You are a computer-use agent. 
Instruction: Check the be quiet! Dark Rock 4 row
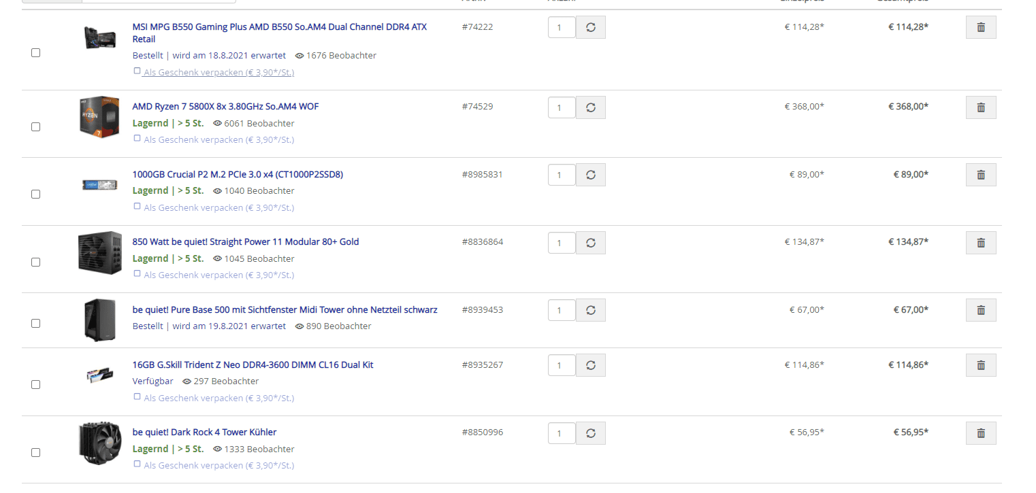[x=36, y=452]
